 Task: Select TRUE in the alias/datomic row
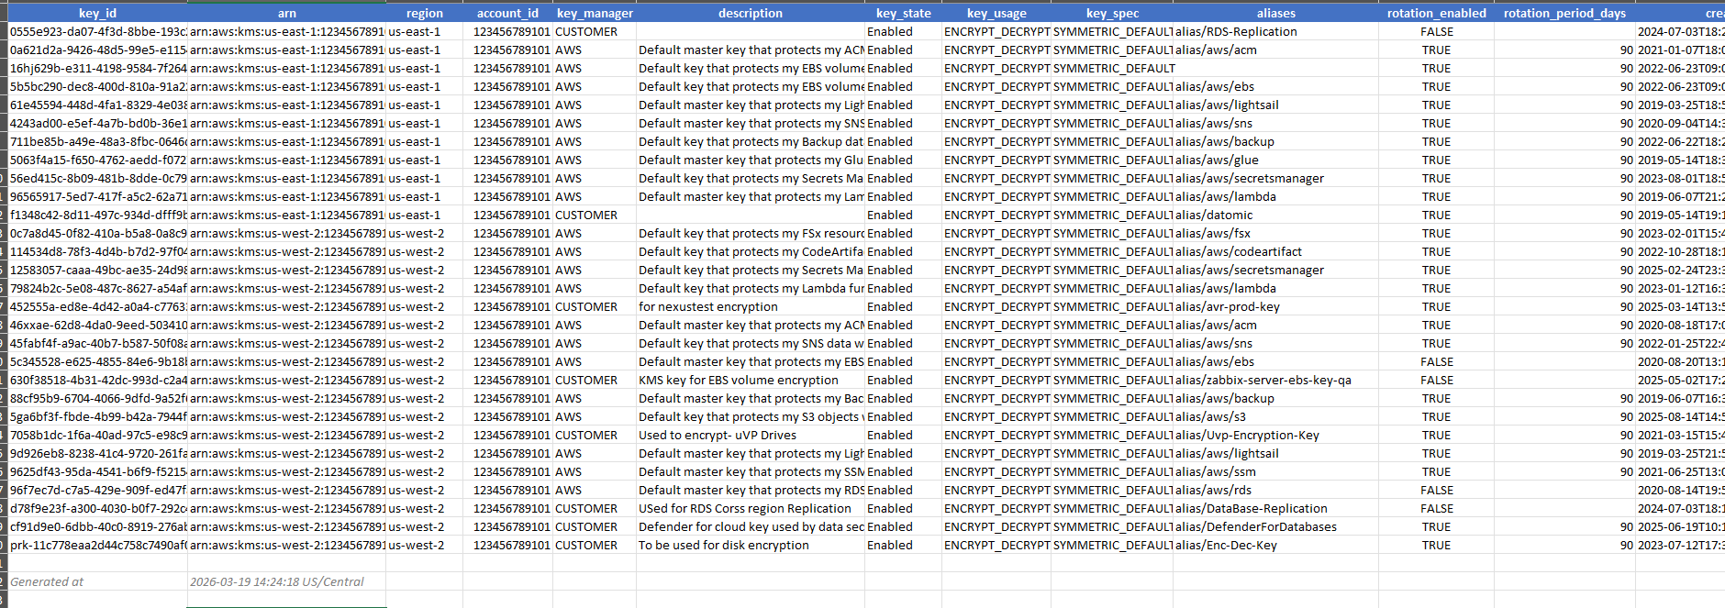click(x=1436, y=215)
